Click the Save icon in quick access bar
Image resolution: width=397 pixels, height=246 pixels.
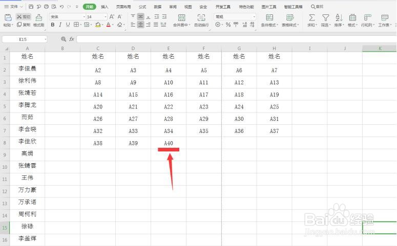point(31,7)
